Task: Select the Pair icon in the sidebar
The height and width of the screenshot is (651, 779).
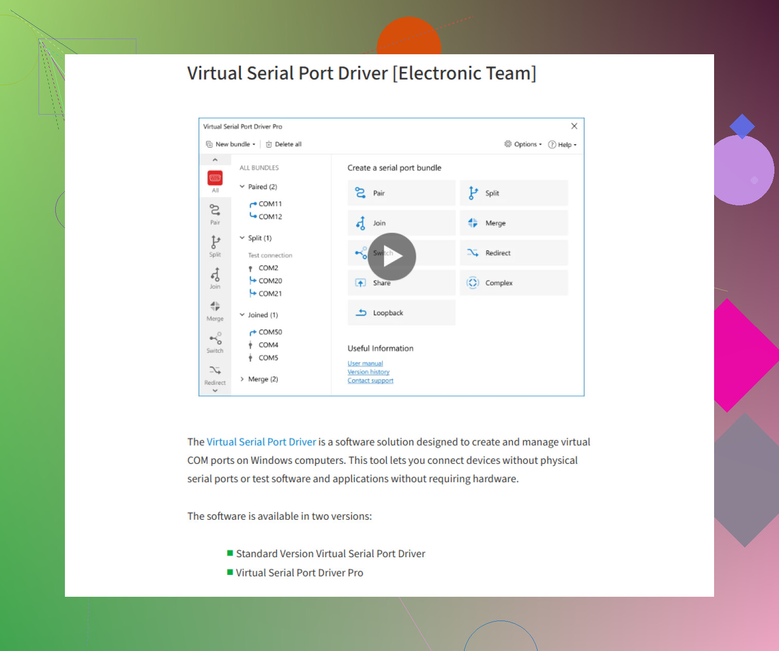Action: click(215, 210)
